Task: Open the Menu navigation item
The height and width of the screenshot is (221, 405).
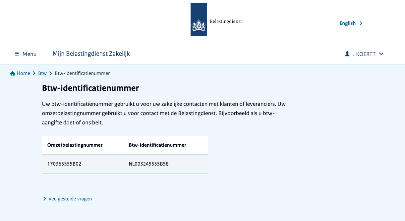Action: pyautogui.click(x=29, y=54)
